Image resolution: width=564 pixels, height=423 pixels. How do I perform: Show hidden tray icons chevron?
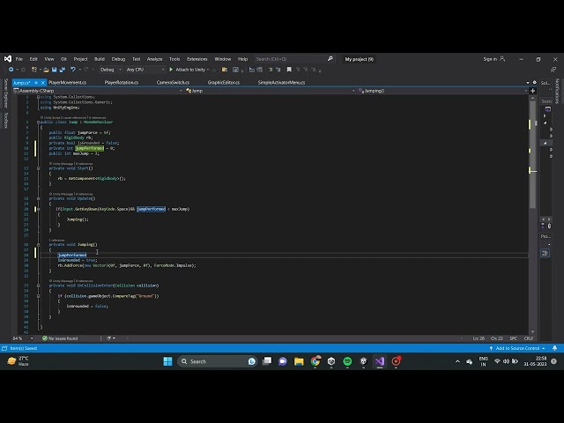point(457,361)
